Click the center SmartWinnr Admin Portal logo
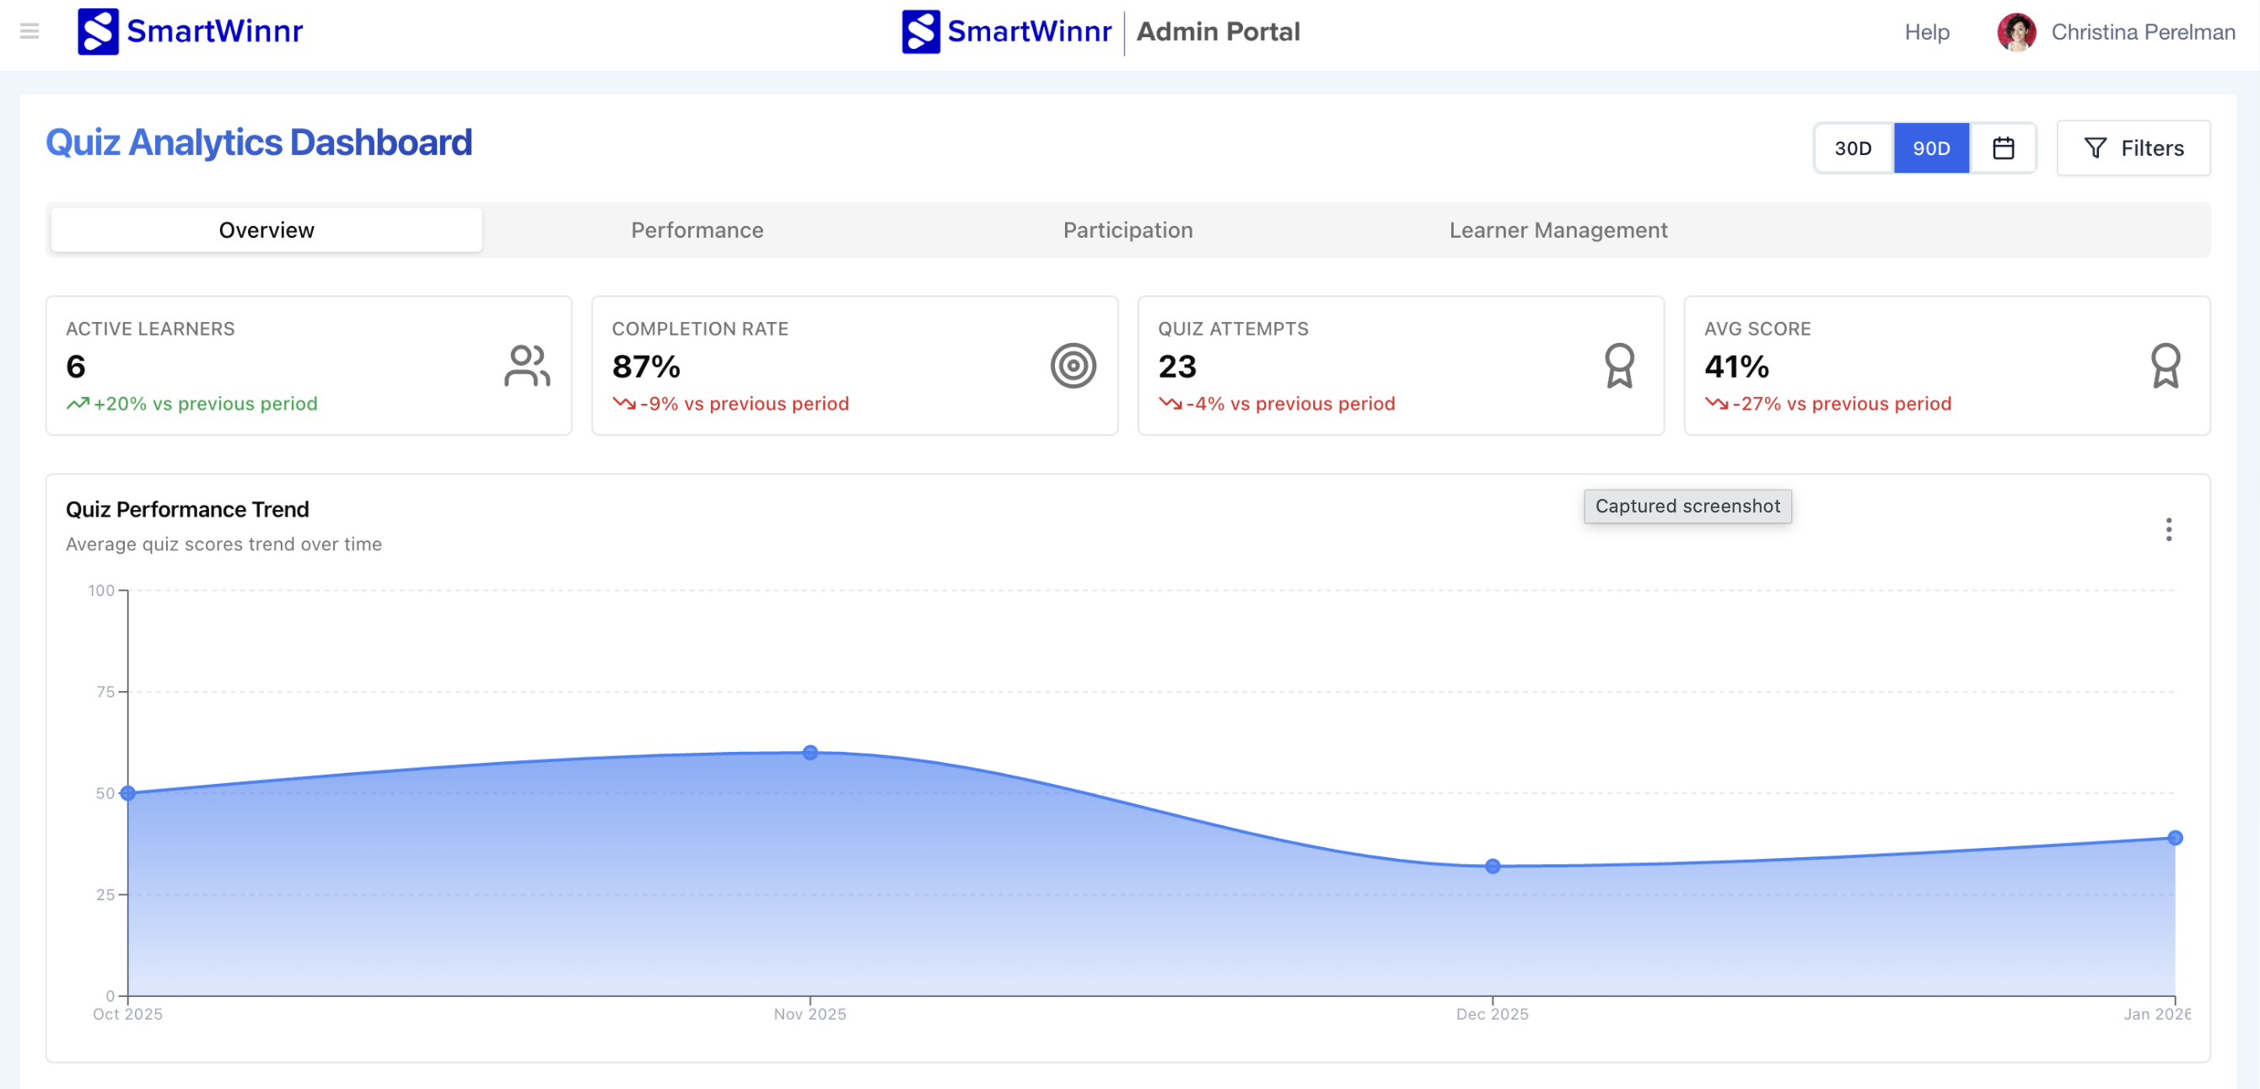Image resolution: width=2260 pixels, height=1089 pixels. (x=1100, y=31)
